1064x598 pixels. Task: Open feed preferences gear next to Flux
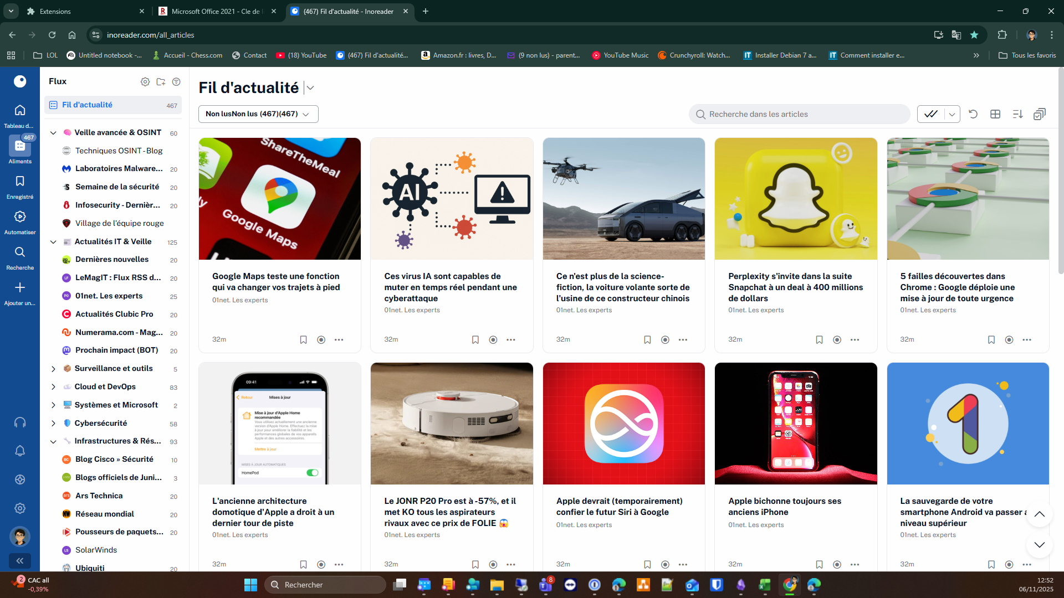[145, 81]
